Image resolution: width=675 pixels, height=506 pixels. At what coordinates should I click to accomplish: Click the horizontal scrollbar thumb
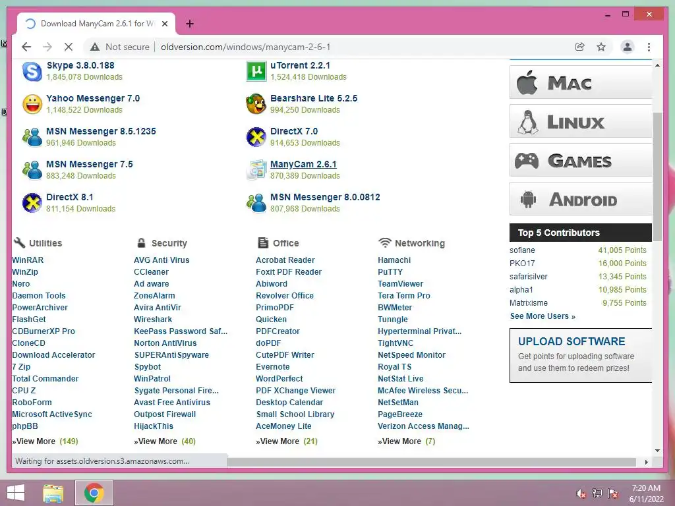coord(432,462)
